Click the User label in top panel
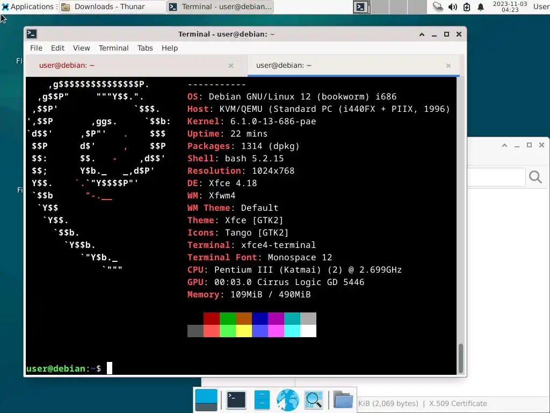This screenshot has width=550, height=413. [541, 6]
